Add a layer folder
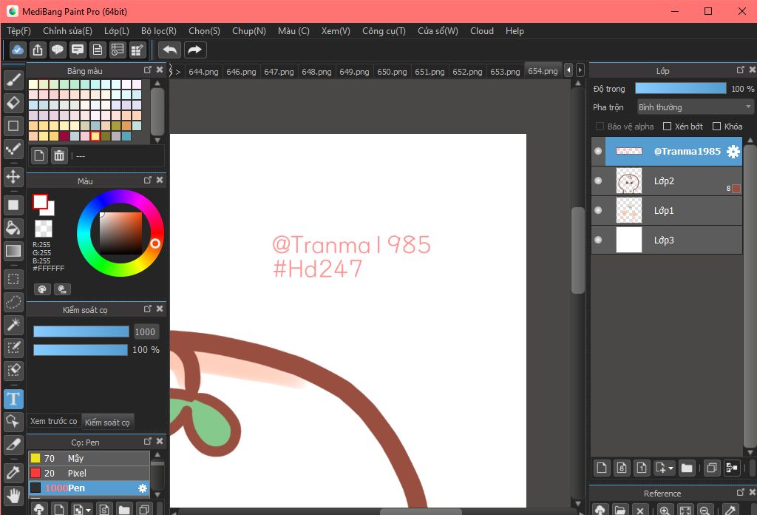757x515 pixels. tap(687, 468)
